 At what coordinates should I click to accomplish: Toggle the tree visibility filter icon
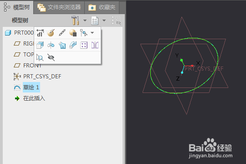pos(116,20)
